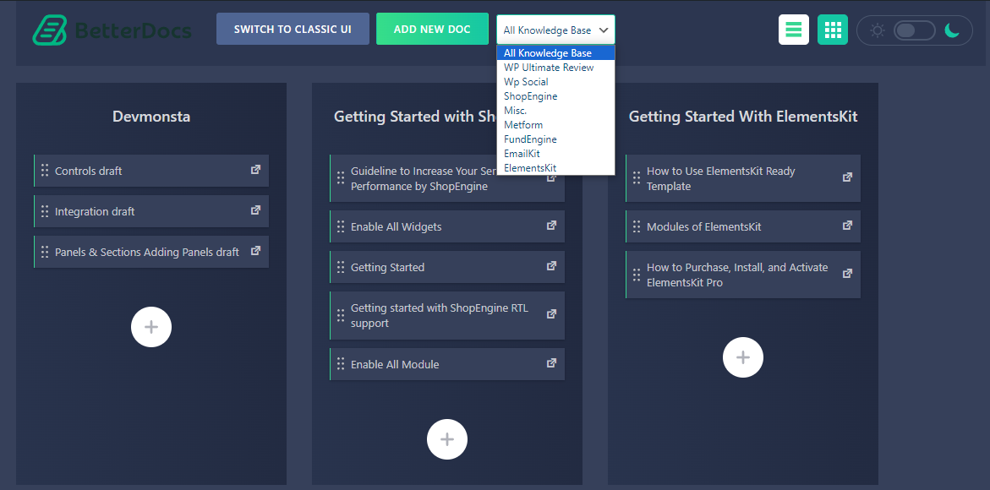Open Getting started with ShopEngine RTL support

pos(440,315)
